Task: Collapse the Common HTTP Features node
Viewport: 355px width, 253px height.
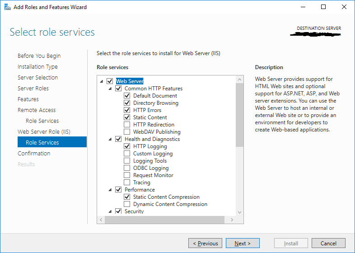Action: [110, 89]
